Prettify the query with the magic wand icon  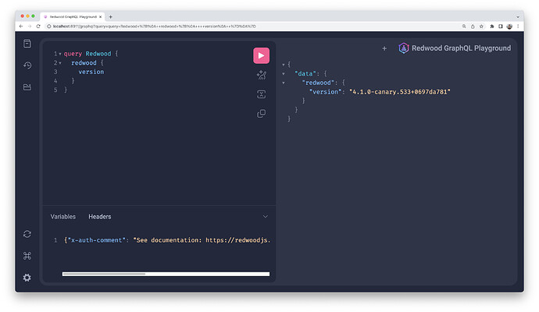261,75
